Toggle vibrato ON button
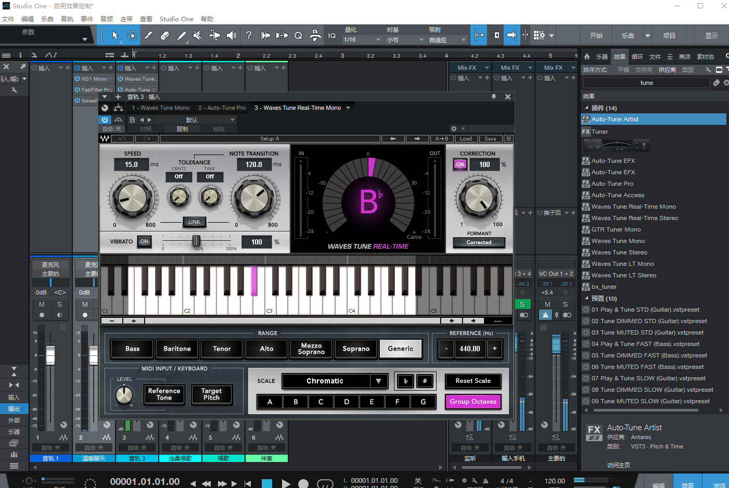This screenshot has height=488, width=729. [x=144, y=241]
